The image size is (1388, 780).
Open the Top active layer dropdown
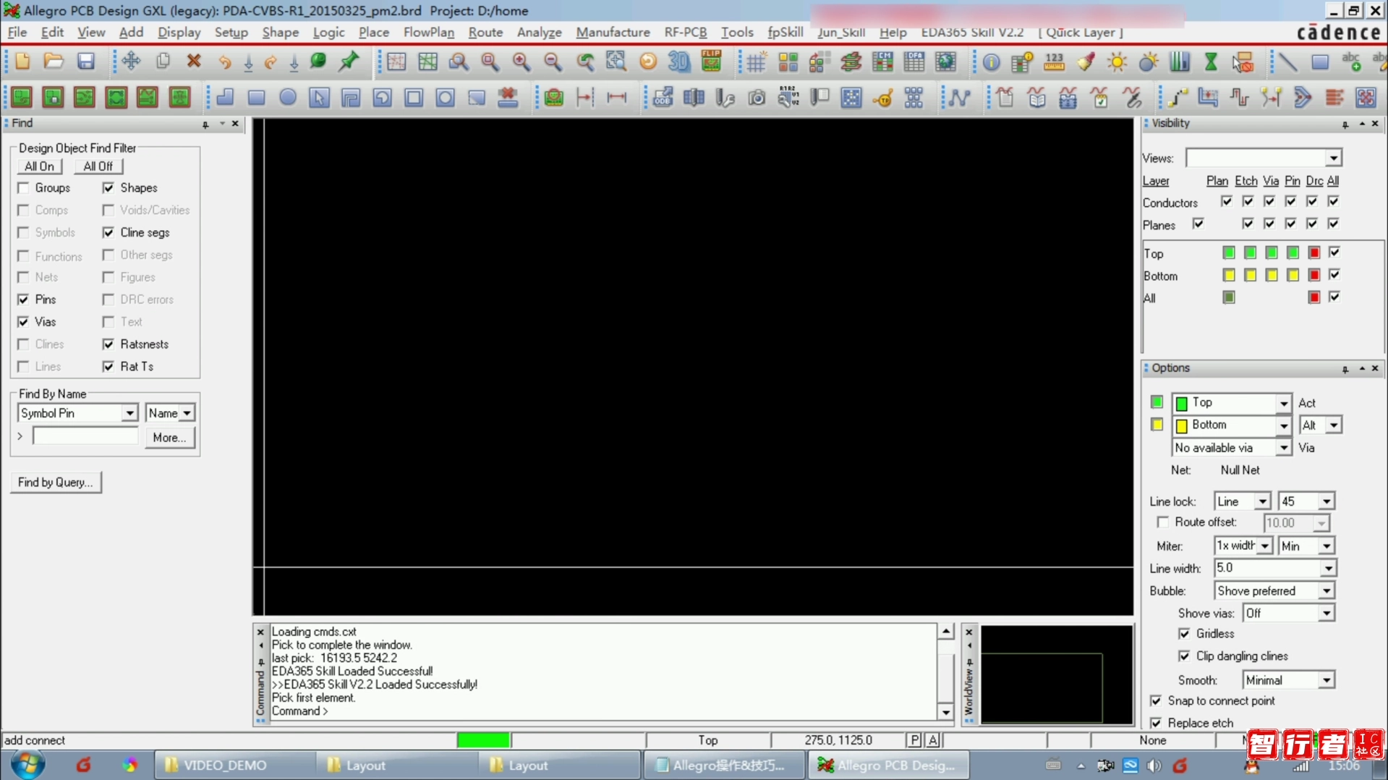(x=1283, y=403)
